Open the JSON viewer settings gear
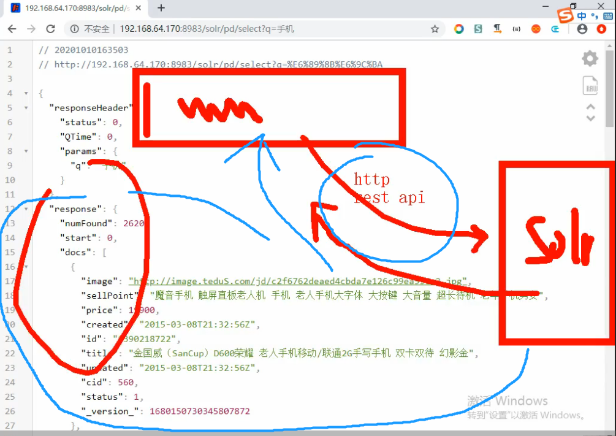The height and width of the screenshot is (436, 616). (590, 58)
